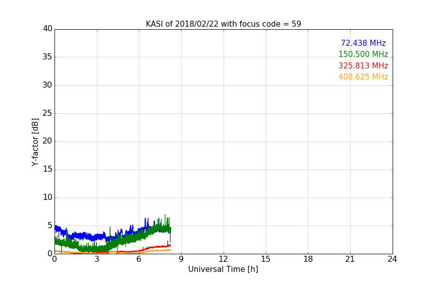Click the y-axis tick value 5
This screenshot has width=436, height=290.
coord(50,226)
